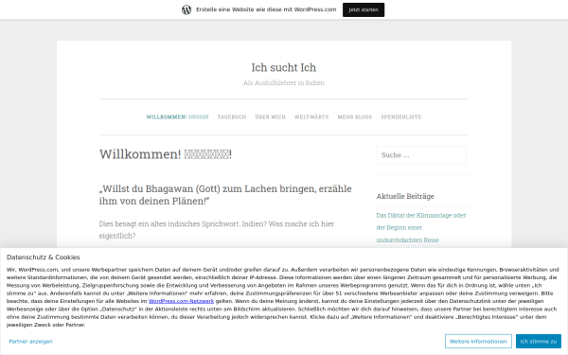Accept cookies with 'Ich stimme zu'
Viewport: 568px width, 355px height.
point(539,341)
